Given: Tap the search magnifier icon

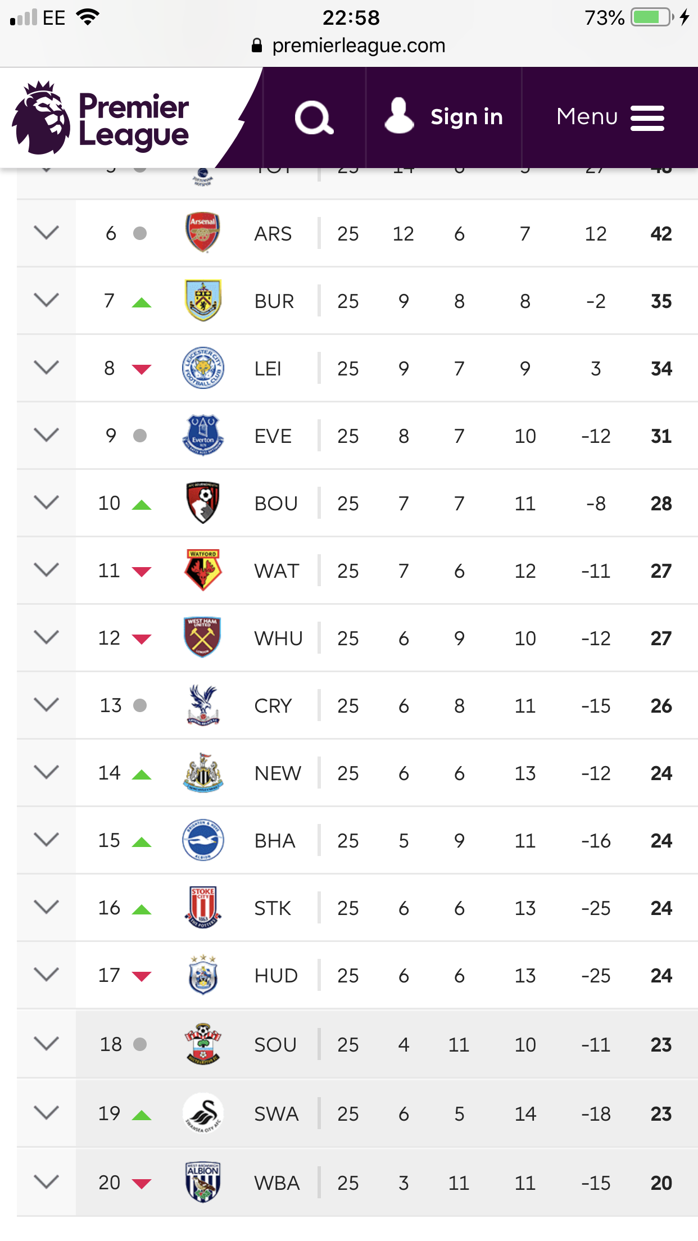Looking at the screenshot, I should (314, 117).
